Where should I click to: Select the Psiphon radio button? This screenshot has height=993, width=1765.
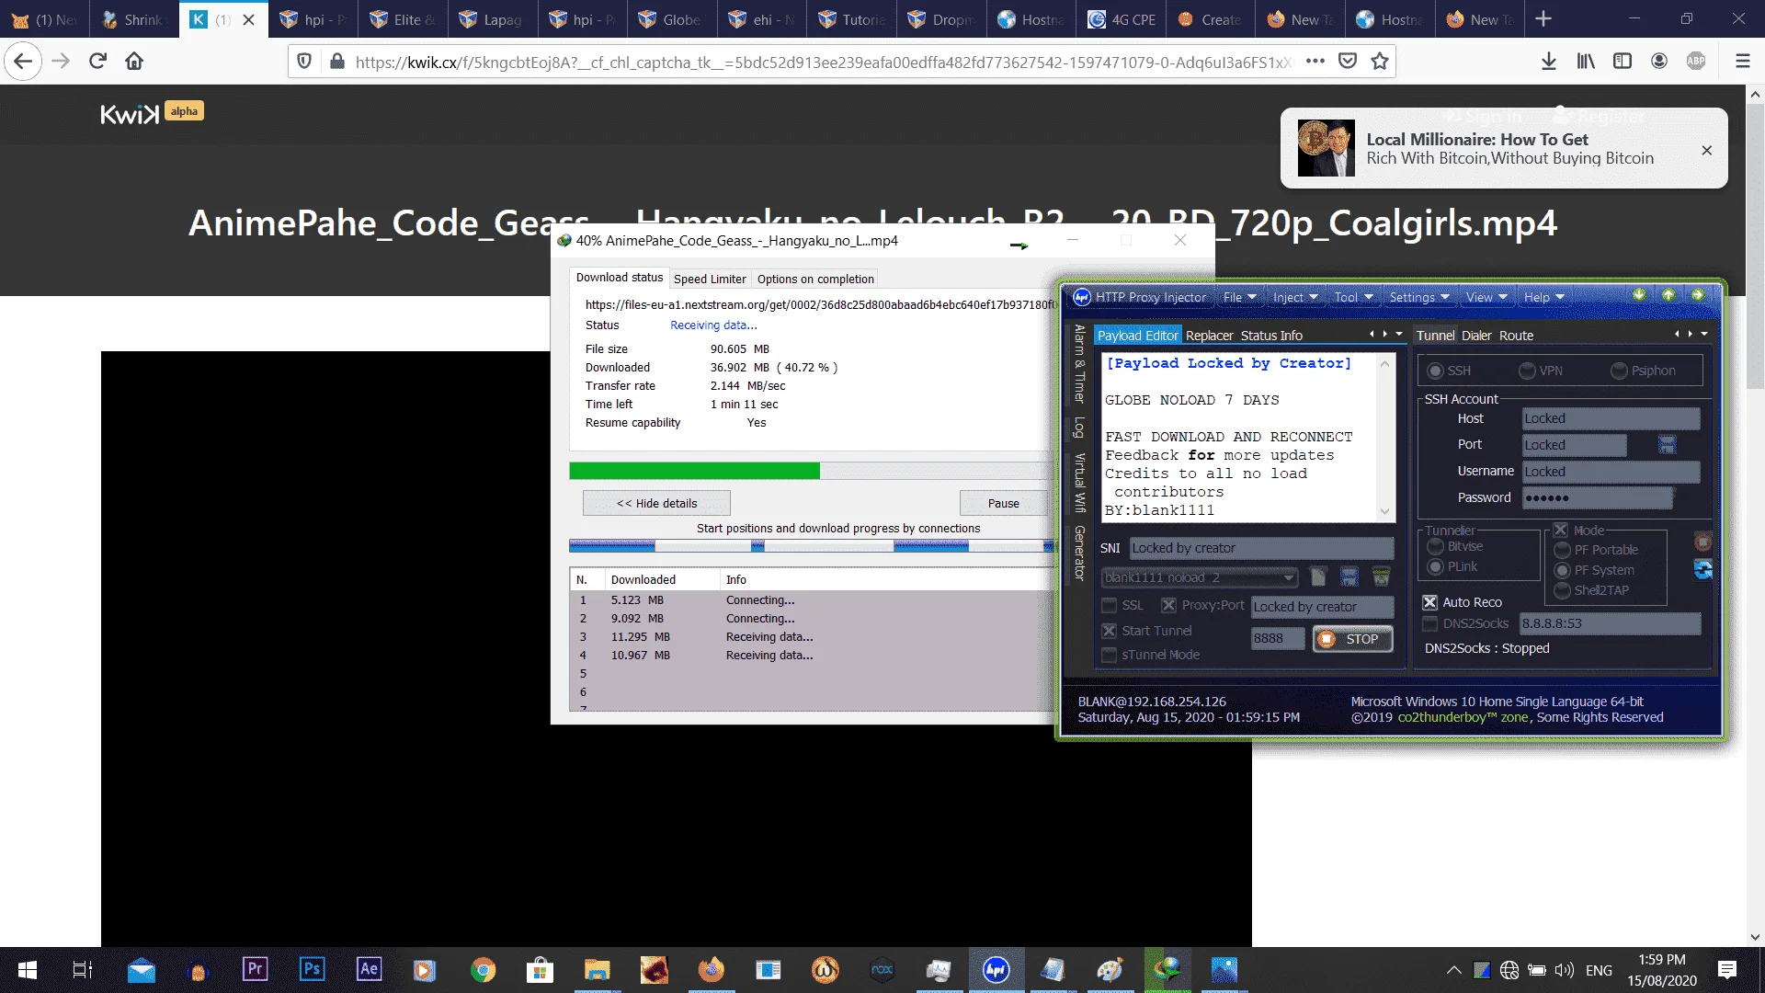click(x=1619, y=371)
